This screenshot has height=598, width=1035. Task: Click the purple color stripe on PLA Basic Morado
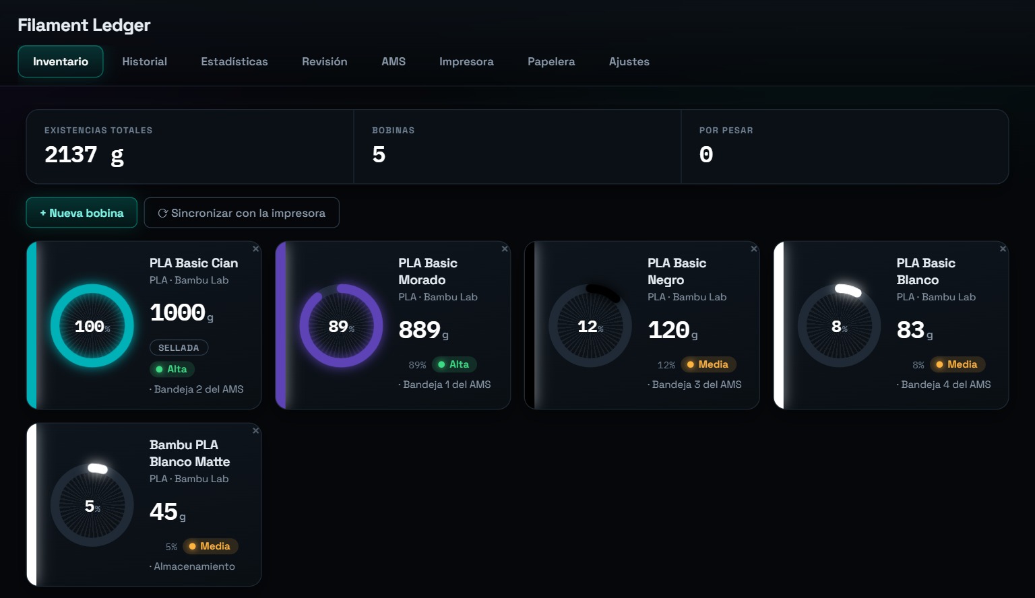coord(281,325)
